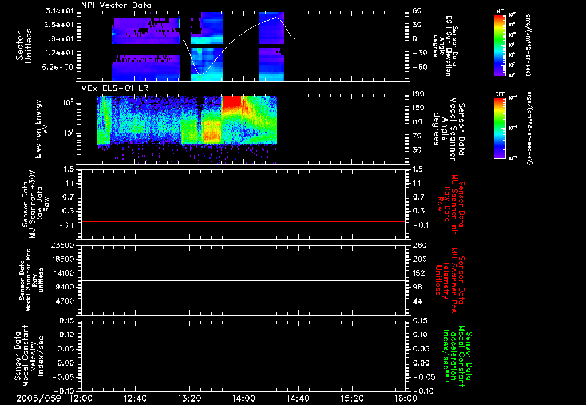Click the 12:40 time axis label
The image size is (586, 405).
tap(135, 398)
